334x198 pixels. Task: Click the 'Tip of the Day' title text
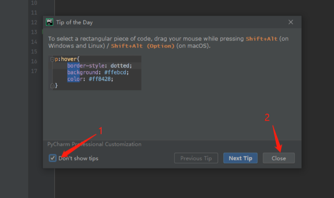(x=74, y=22)
